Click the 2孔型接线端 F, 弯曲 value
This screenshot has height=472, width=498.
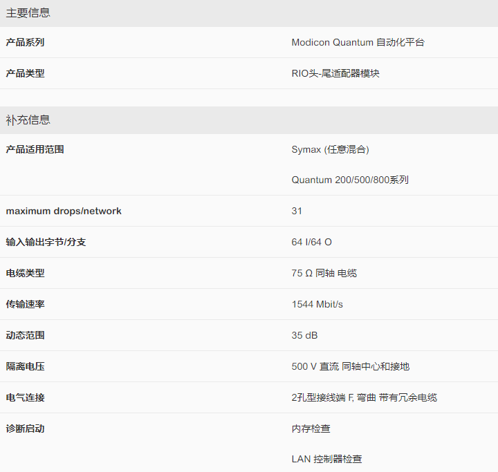[x=334, y=398]
